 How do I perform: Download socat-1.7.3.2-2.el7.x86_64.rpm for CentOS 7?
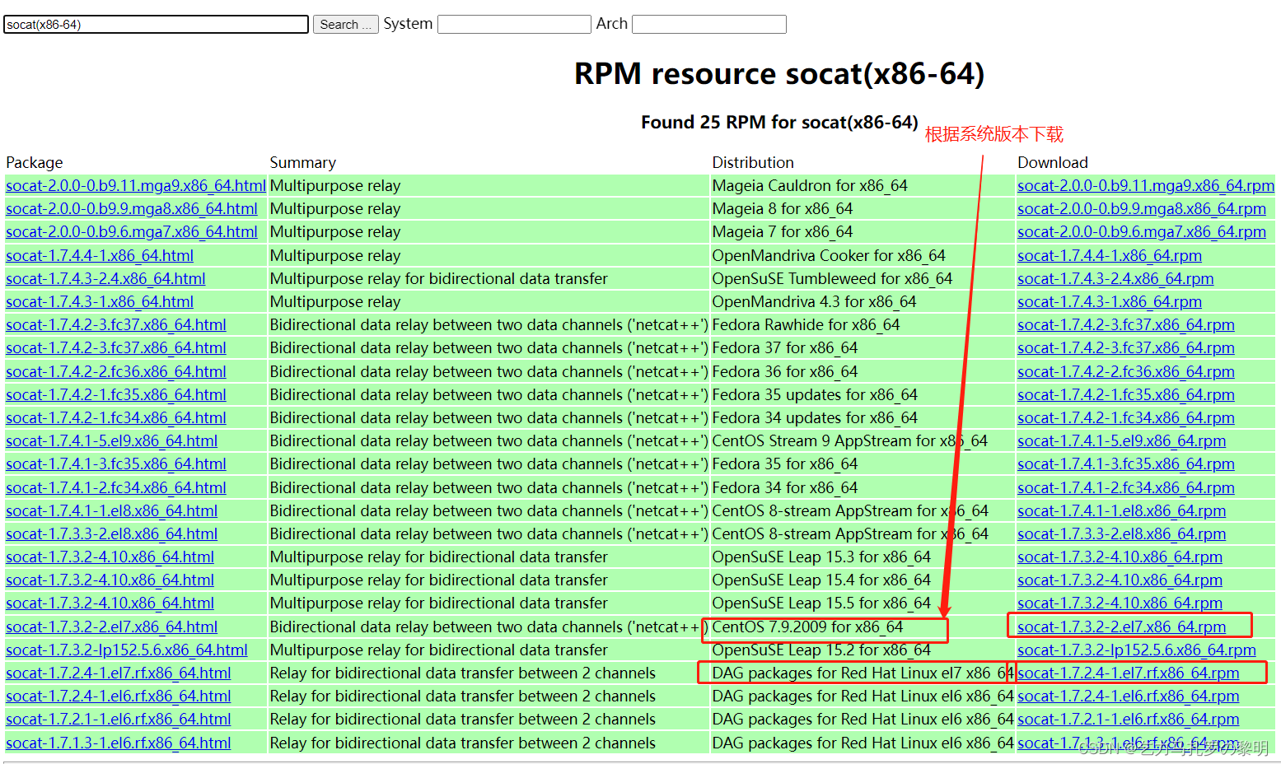(1122, 627)
